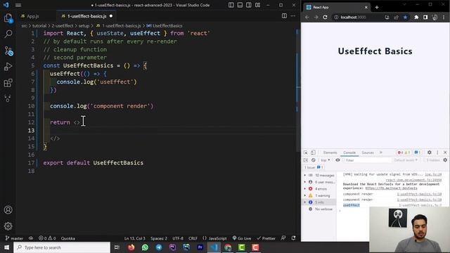This screenshot has height=253, width=450.
Task: Open WhatsApp from the taskbar
Action: [145, 247]
